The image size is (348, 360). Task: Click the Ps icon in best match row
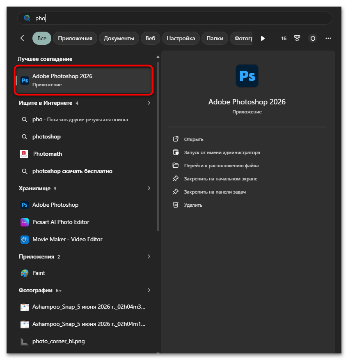click(x=25, y=81)
